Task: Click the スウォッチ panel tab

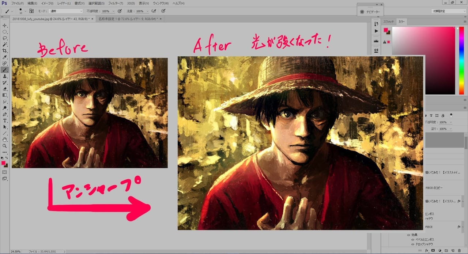Action: click(389, 22)
